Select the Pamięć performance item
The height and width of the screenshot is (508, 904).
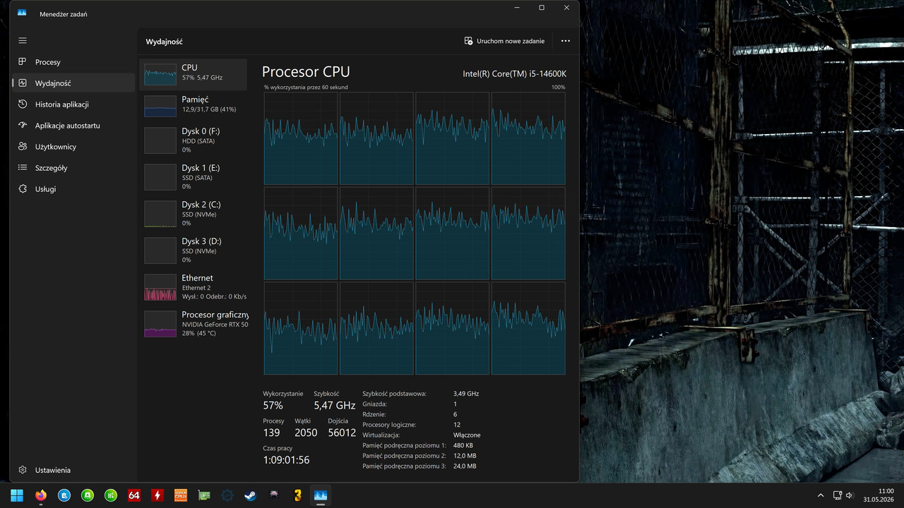click(194, 106)
